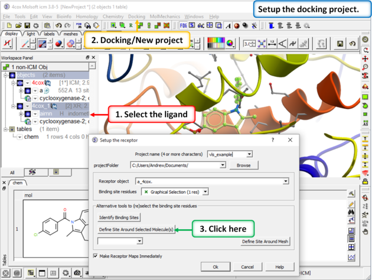Select the chem table tab
The width and height of the screenshot is (372, 280).
click(18, 183)
